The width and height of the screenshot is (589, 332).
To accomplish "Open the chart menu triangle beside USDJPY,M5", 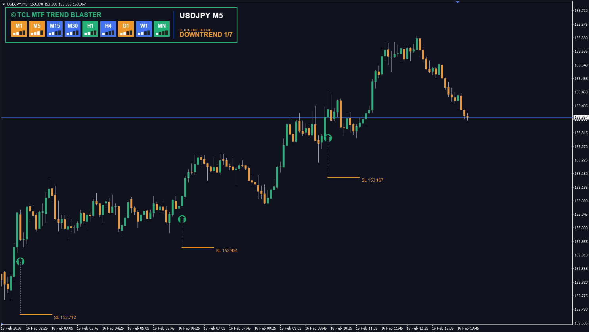I will (4, 4).
